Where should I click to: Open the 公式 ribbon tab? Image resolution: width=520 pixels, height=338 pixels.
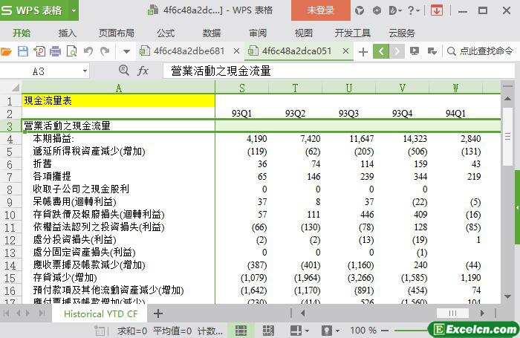(166, 33)
